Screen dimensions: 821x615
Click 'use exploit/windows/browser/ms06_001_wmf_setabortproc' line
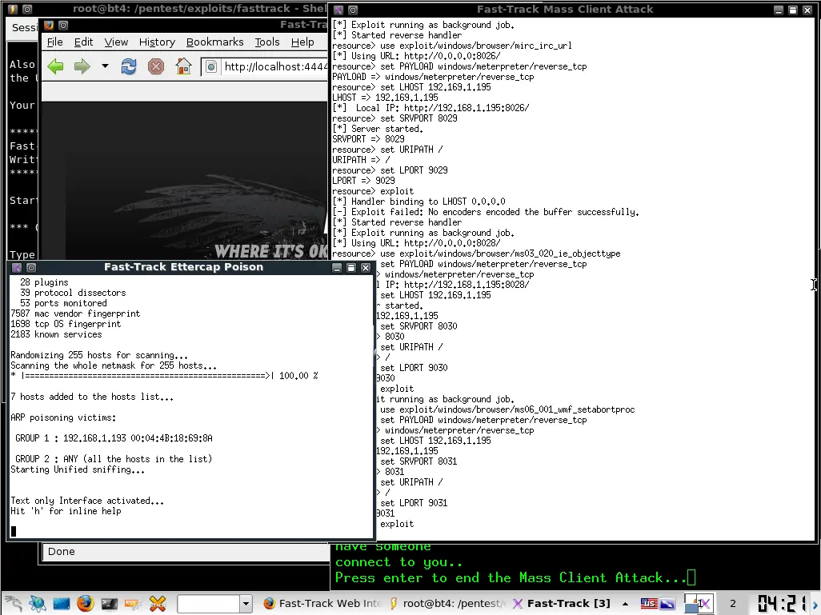pos(507,409)
